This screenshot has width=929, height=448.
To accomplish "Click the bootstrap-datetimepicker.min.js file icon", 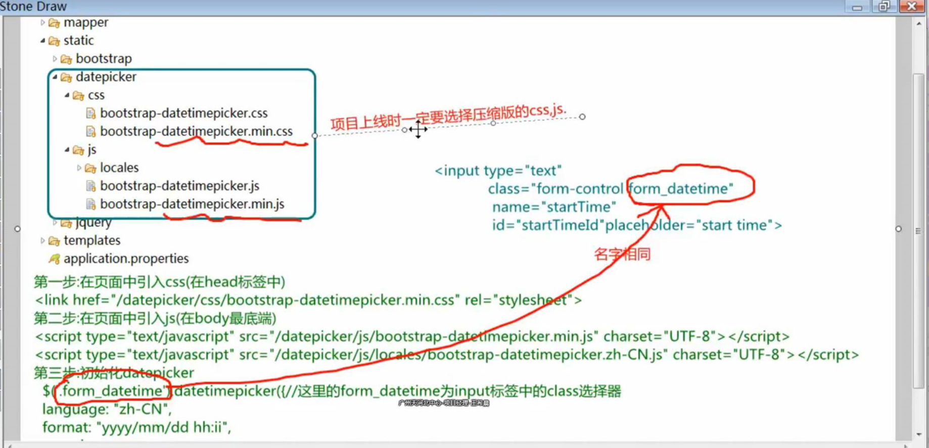I will 91,205.
